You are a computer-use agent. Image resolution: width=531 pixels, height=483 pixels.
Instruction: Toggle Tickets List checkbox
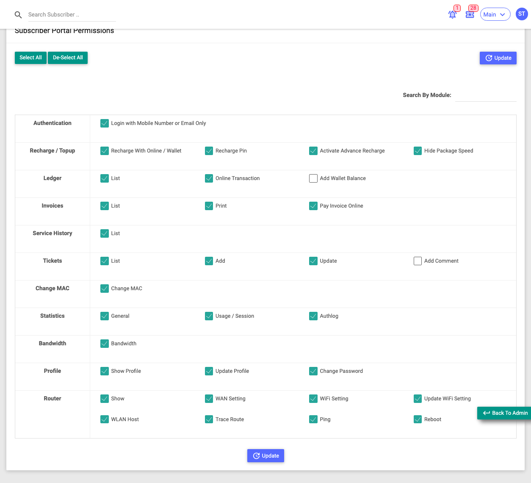point(105,261)
